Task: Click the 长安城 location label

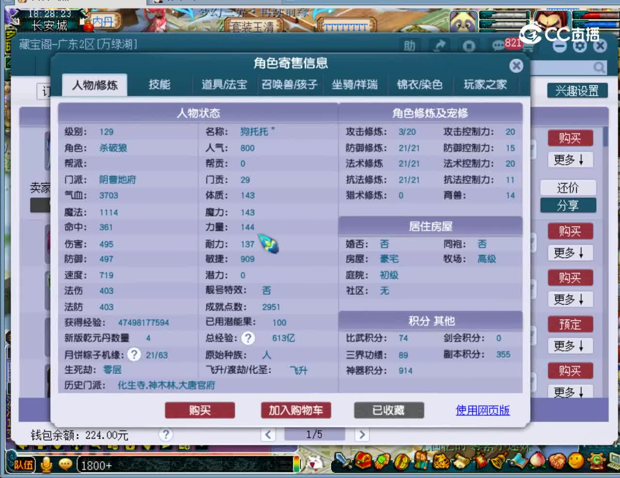Action: 49,25
